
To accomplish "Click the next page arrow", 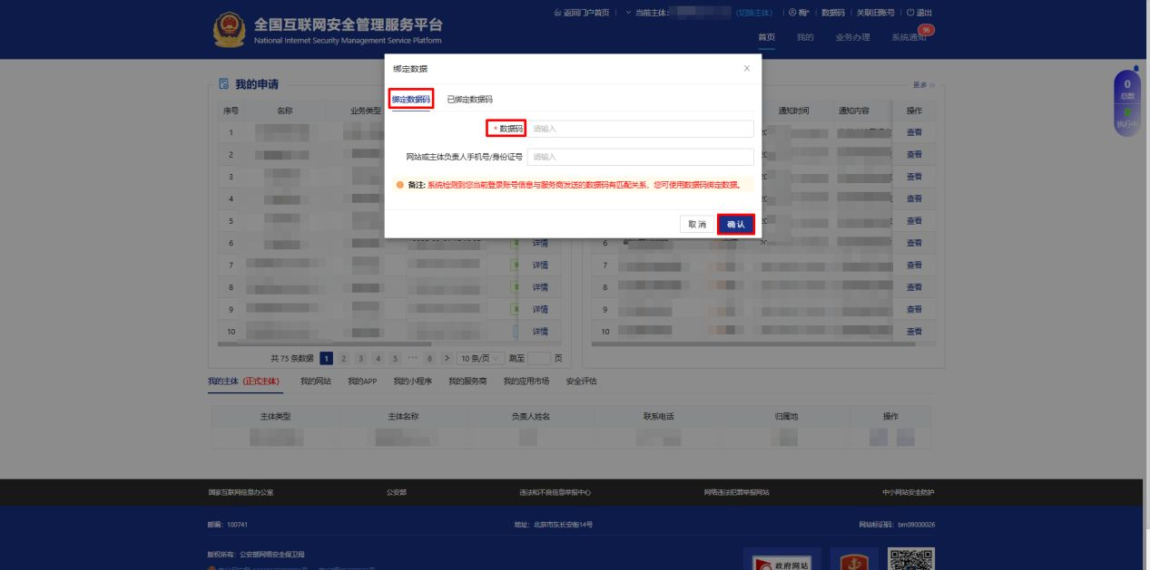I will tap(447, 358).
